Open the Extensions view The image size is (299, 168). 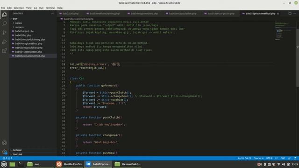pyautogui.click(x=4, y=50)
